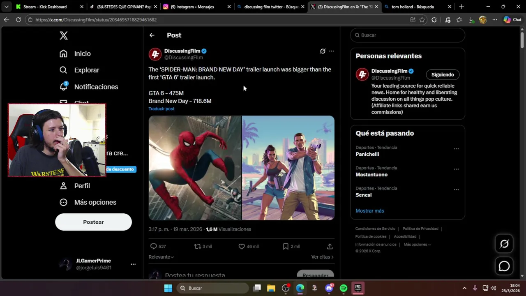This screenshot has height=296, width=526.
Task: Open the Panichelli trending topic
Action: tap(367, 154)
